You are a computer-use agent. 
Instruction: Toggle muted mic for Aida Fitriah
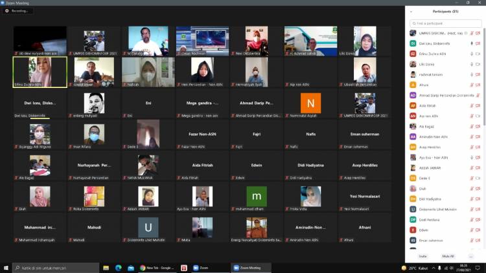pos(471,105)
